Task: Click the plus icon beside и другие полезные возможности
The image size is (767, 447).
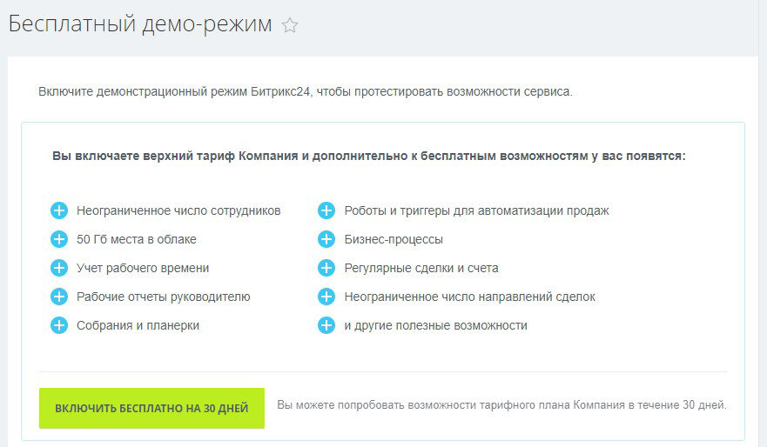Action: [326, 325]
